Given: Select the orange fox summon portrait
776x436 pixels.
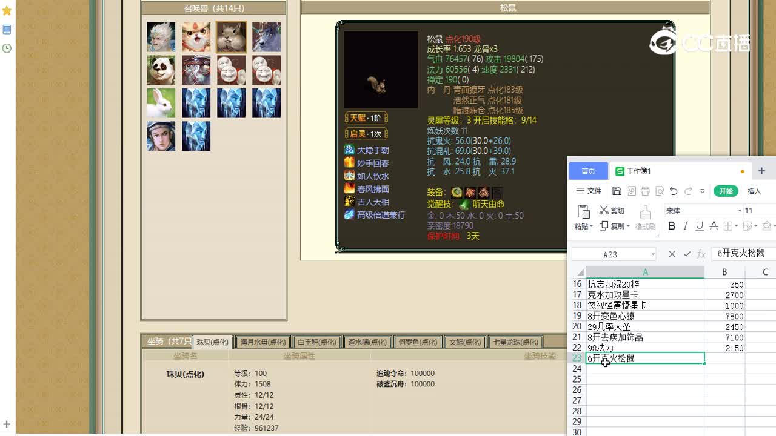Looking at the screenshot, I should coord(196,37).
